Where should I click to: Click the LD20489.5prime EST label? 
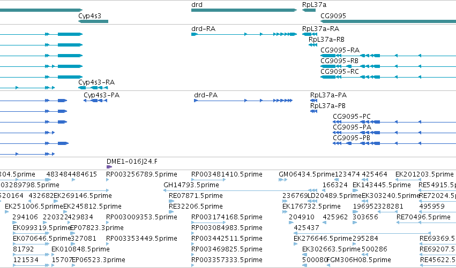(334, 196)
